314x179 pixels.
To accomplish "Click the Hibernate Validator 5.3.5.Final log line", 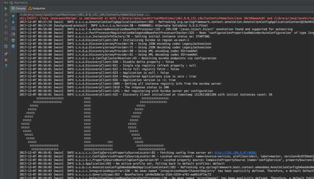I will pyautogui.click(x=114, y=25).
